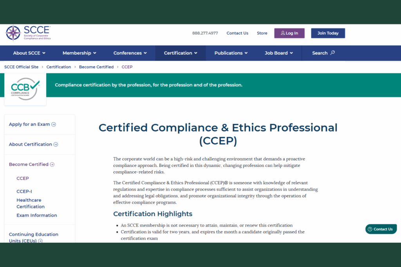This screenshot has height=267, width=401.
Task: Expand the Certification menu chevron
Action: [196, 53]
